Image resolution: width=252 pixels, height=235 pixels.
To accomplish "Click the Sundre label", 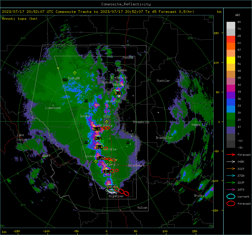I will [x=85, y=116].
